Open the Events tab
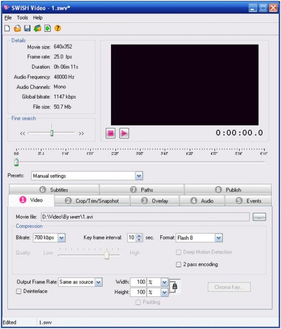Image resolution: width=281 pixels, height=329 pixels. point(248,201)
